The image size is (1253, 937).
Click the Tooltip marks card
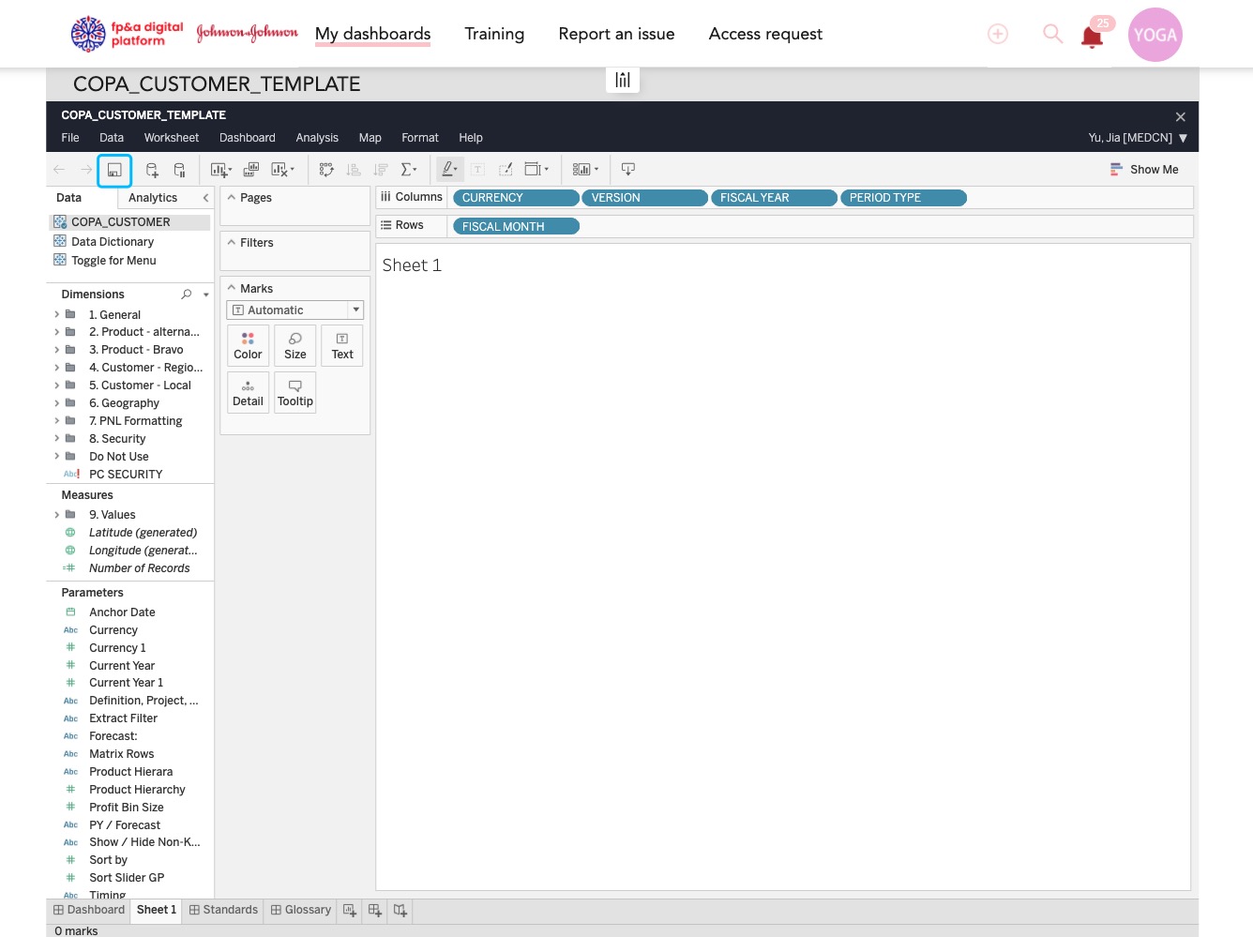pos(295,392)
